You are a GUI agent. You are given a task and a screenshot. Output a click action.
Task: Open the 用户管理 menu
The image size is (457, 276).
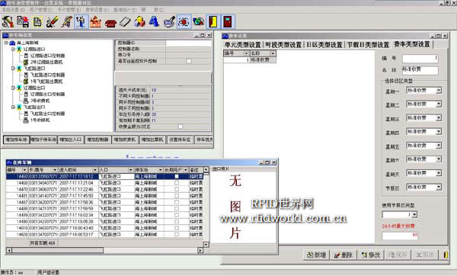coord(41,10)
